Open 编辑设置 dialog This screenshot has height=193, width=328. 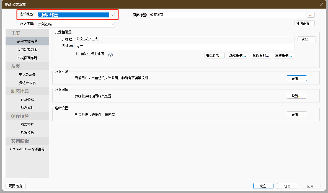click(x=215, y=56)
